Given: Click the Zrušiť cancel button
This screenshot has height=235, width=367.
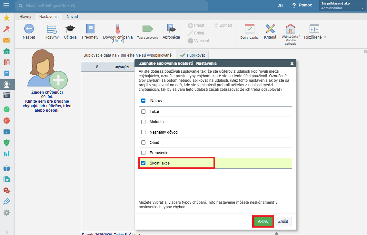Looking at the screenshot, I should point(283,221).
